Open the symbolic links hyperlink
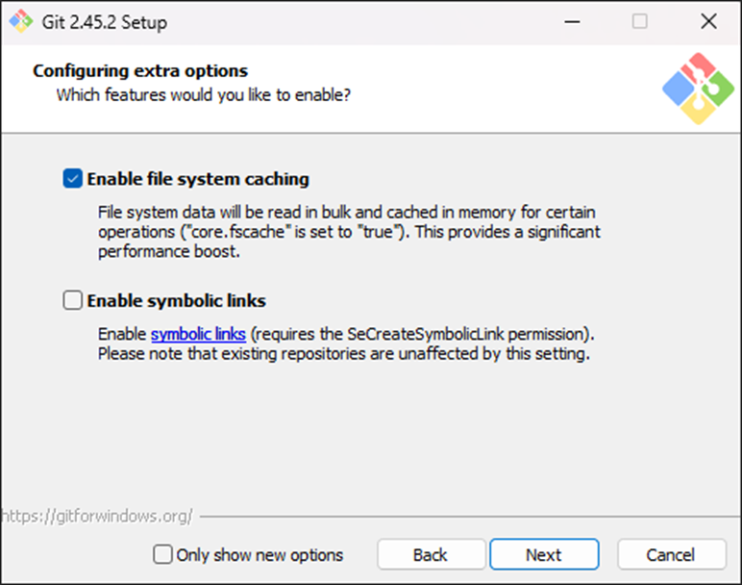The width and height of the screenshot is (742, 585). click(x=198, y=334)
